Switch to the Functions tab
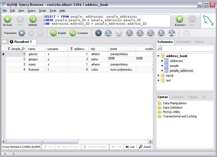 coord(178,97)
